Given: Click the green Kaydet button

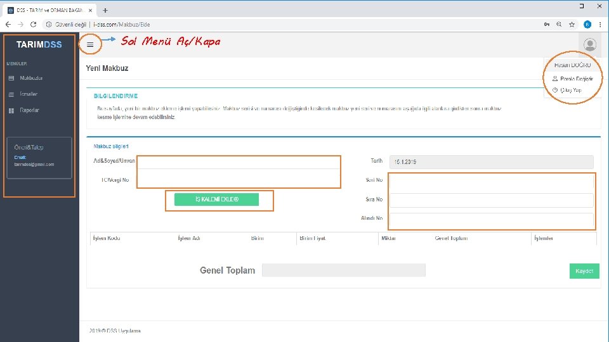Looking at the screenshot, I should coord(584,271).
